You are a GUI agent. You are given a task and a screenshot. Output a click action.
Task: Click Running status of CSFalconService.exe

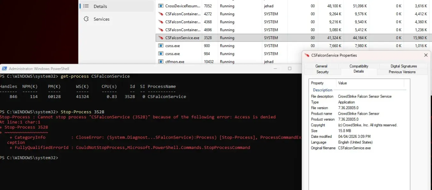point(227,38)
